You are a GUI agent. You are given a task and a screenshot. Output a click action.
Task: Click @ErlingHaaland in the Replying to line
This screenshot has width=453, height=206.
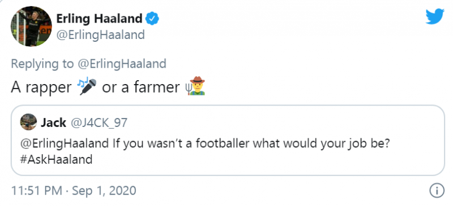[x=122, y=64]
